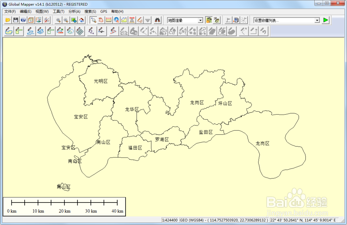Screen dimensions: 347x225
Task: Click the 光明区 map label
Action: pyautogui.click(x=101, y=81)
